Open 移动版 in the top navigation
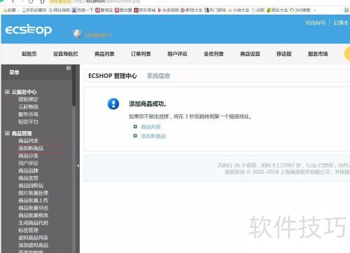 tap(283, 54)
